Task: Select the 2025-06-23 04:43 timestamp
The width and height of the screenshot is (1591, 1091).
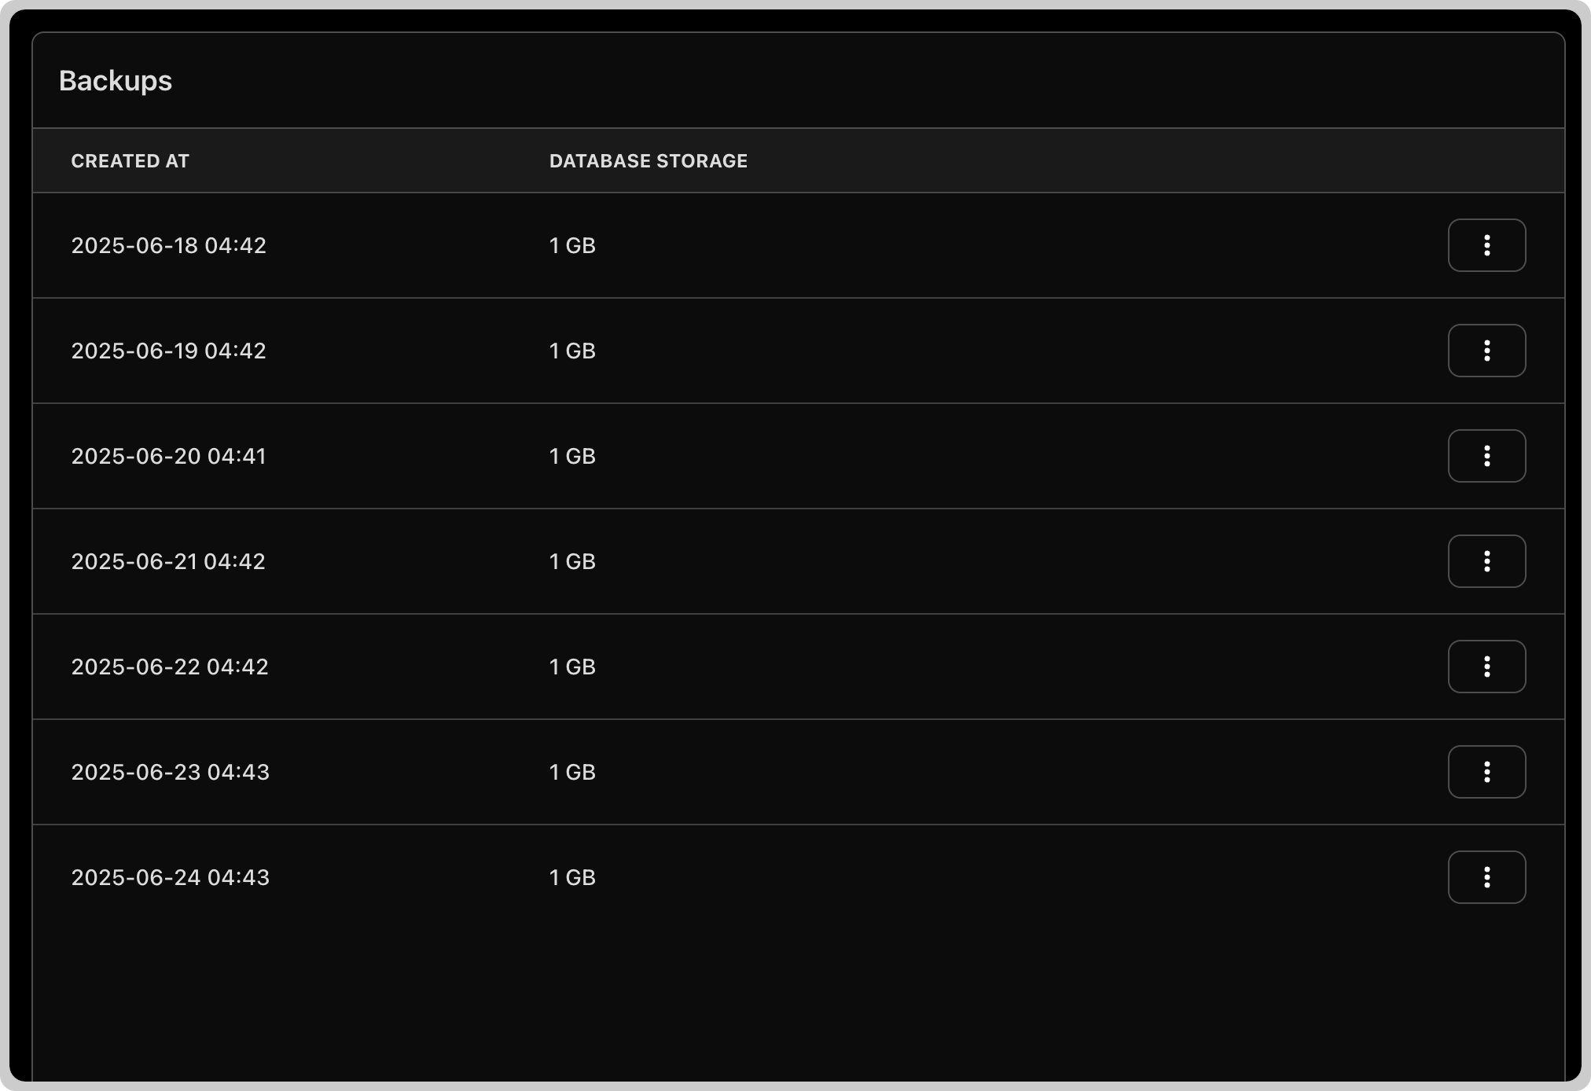Action: pyautogui.click(x=171, y=773)
